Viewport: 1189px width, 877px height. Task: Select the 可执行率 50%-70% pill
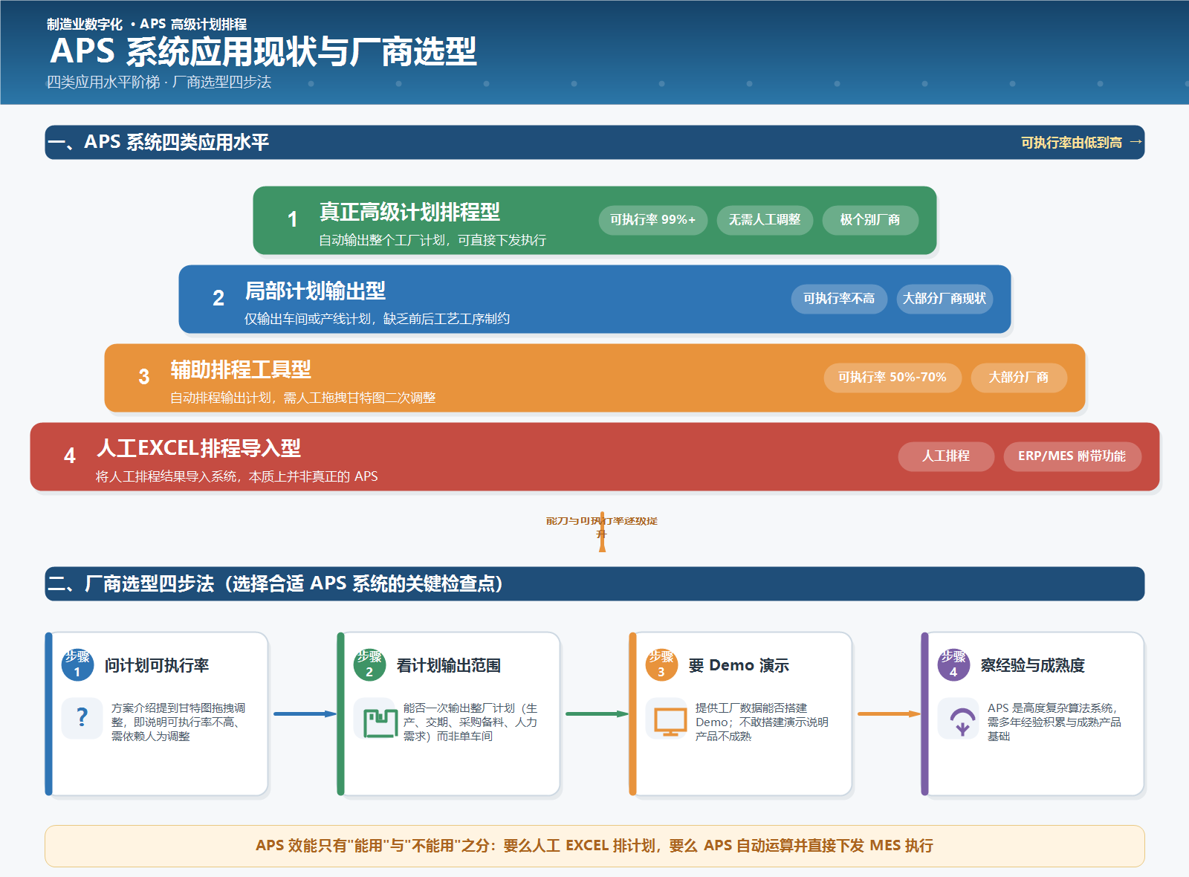pos(892,378)
